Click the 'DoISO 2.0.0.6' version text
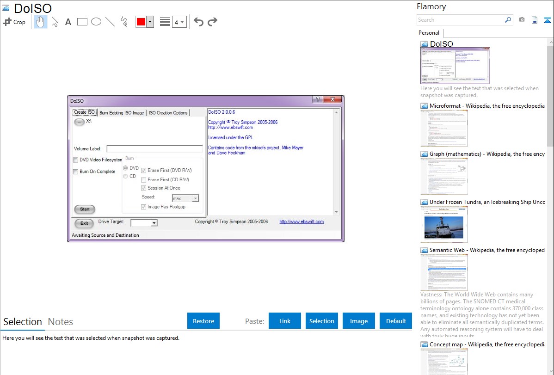Viewport: 554px width, 375px height. point(222,112)
